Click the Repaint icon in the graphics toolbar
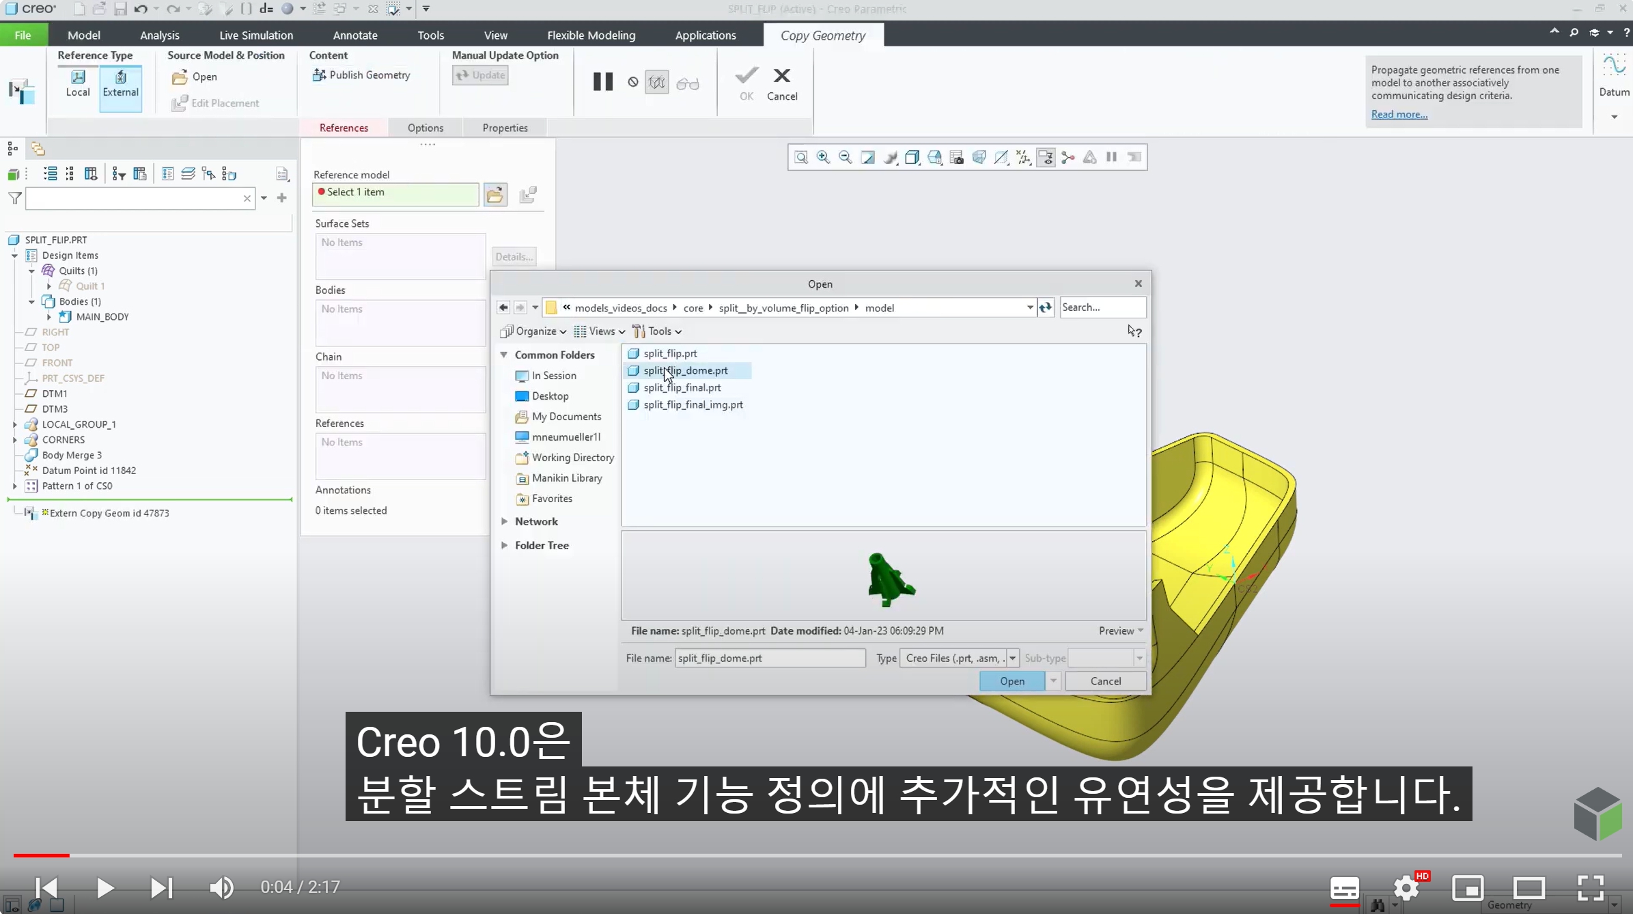 [x=867, y=158]
